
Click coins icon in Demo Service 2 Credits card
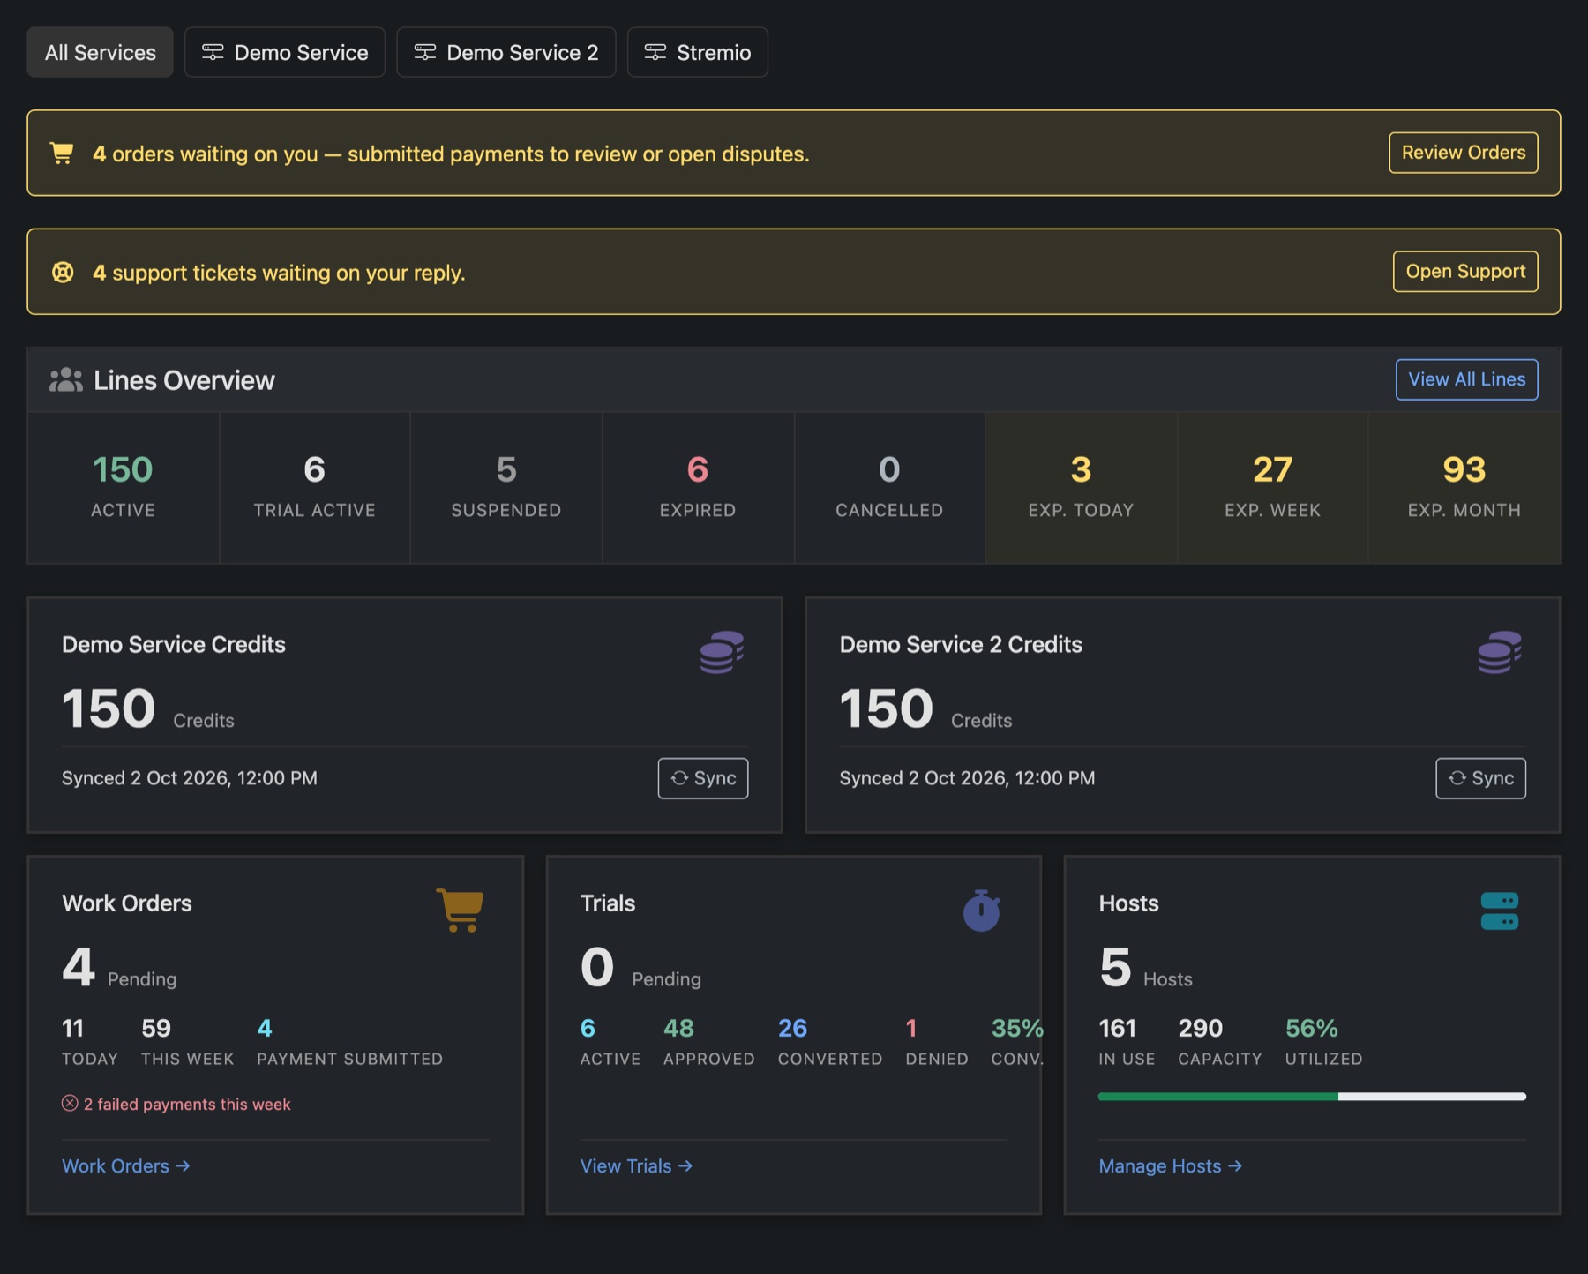click(1500, 653)
